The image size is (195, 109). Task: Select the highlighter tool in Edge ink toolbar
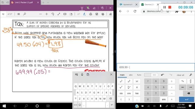coord(88,8)
